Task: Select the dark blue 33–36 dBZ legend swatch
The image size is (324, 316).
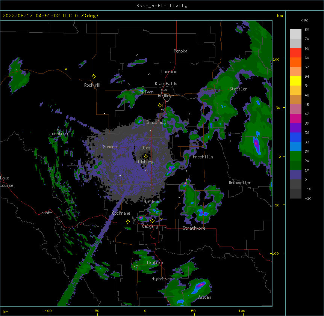Action: (295, 137)
